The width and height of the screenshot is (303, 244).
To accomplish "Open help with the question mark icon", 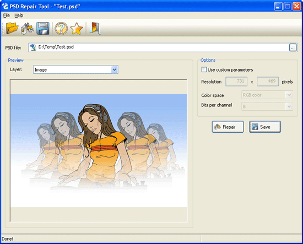I will [x=61, y=29].
